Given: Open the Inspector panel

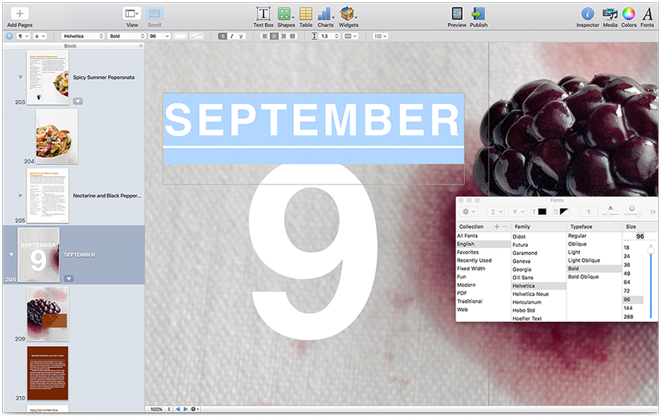Looking at the screenshot, I should (587, 13).
